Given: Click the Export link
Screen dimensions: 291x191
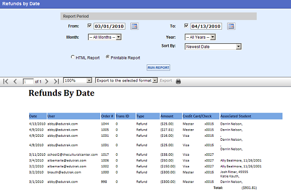Looking at the screenshot, I should (166, 80).
